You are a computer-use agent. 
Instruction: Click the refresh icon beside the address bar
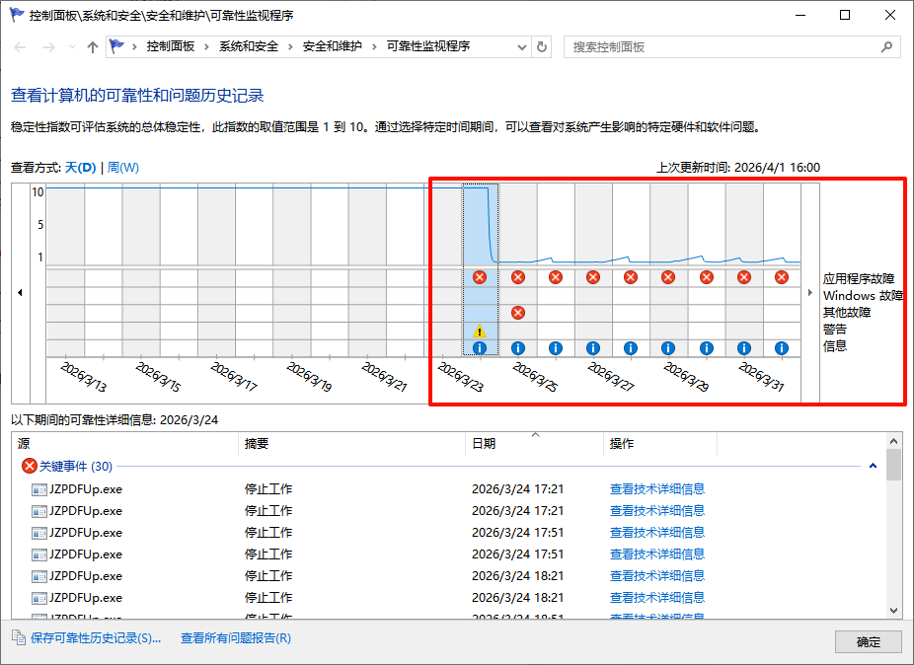tap(542, 46)
